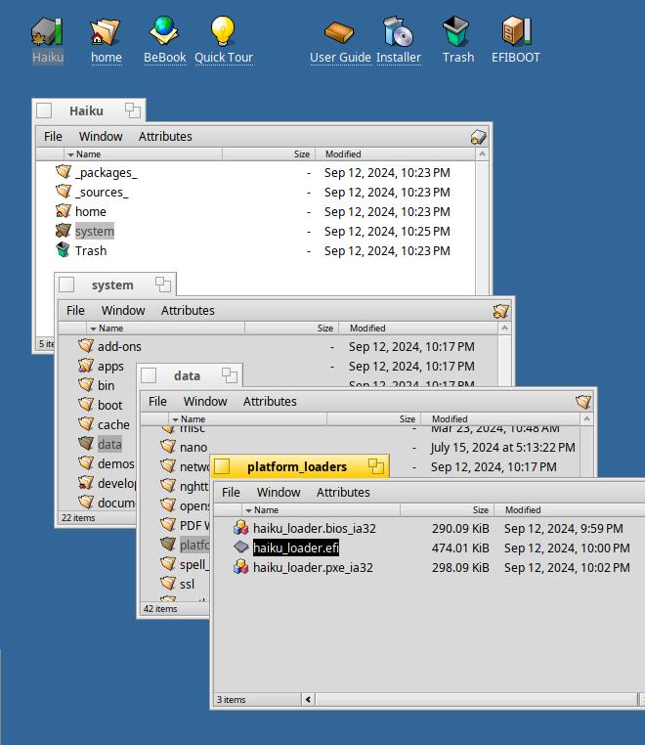The width and height of the screenshot is (645, 745).
Task: Click the data window drag-folder icon in menu bar
Action: pos(583,402)
